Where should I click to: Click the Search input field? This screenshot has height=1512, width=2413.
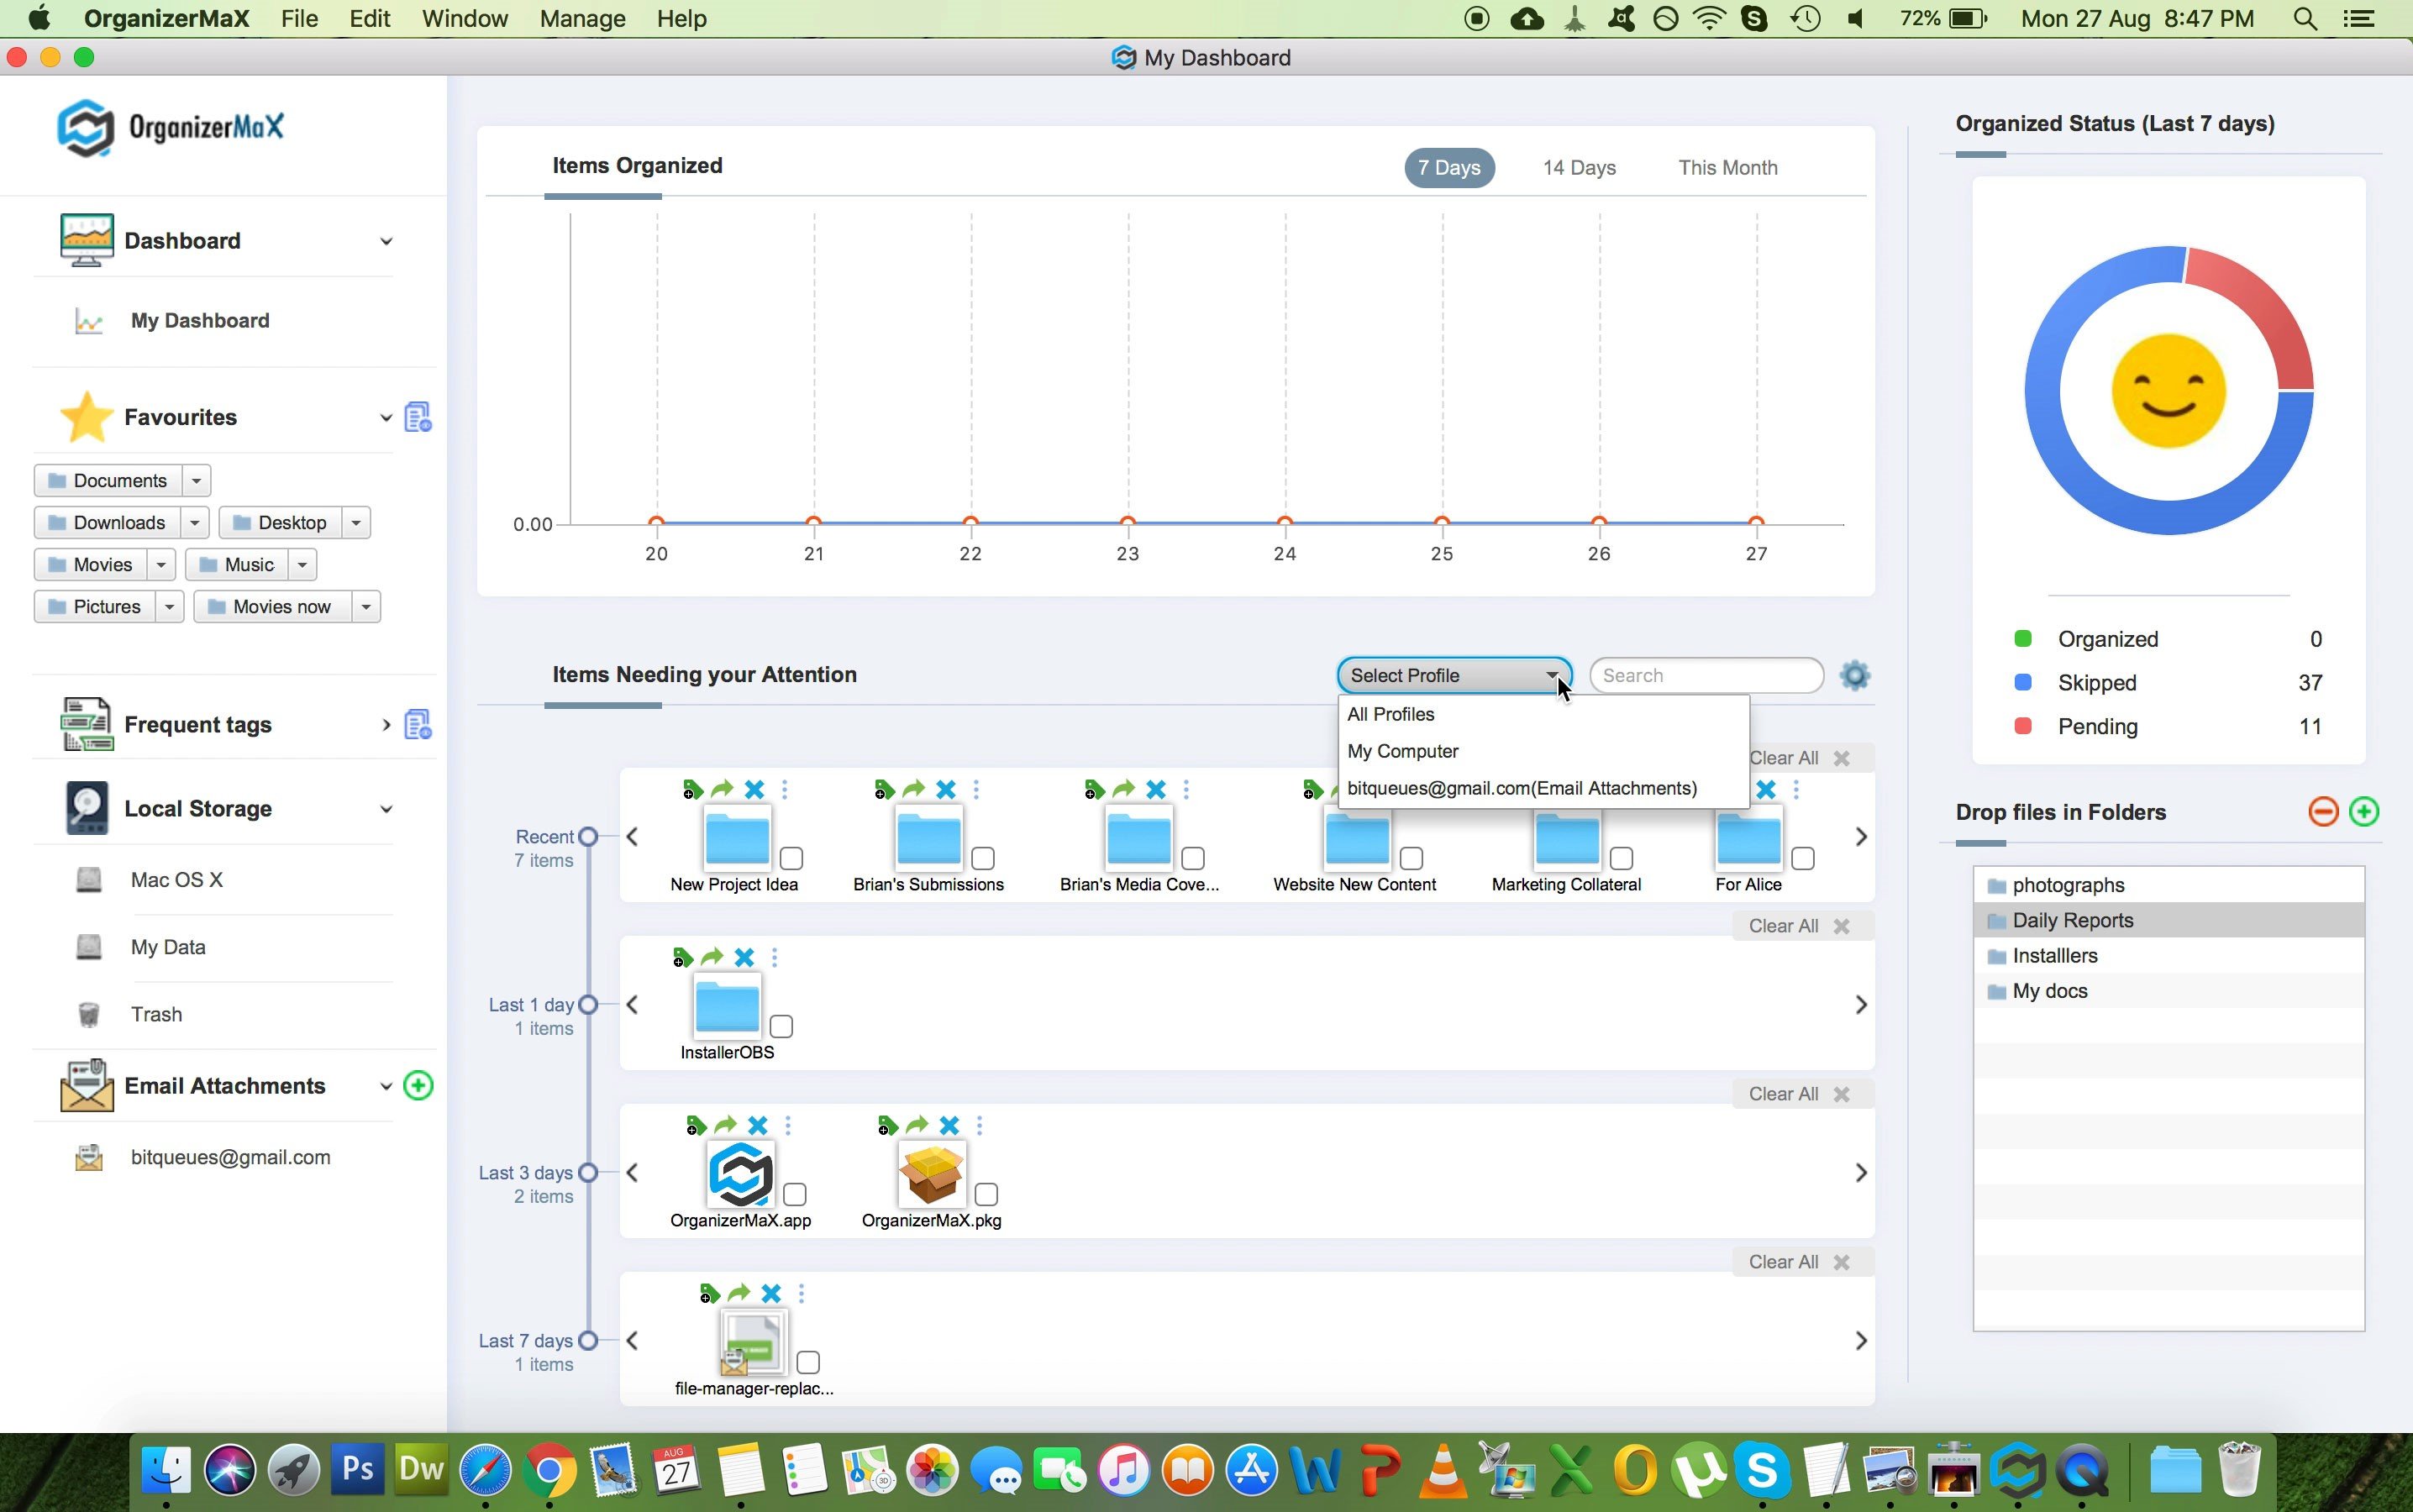coord(1706,675)
